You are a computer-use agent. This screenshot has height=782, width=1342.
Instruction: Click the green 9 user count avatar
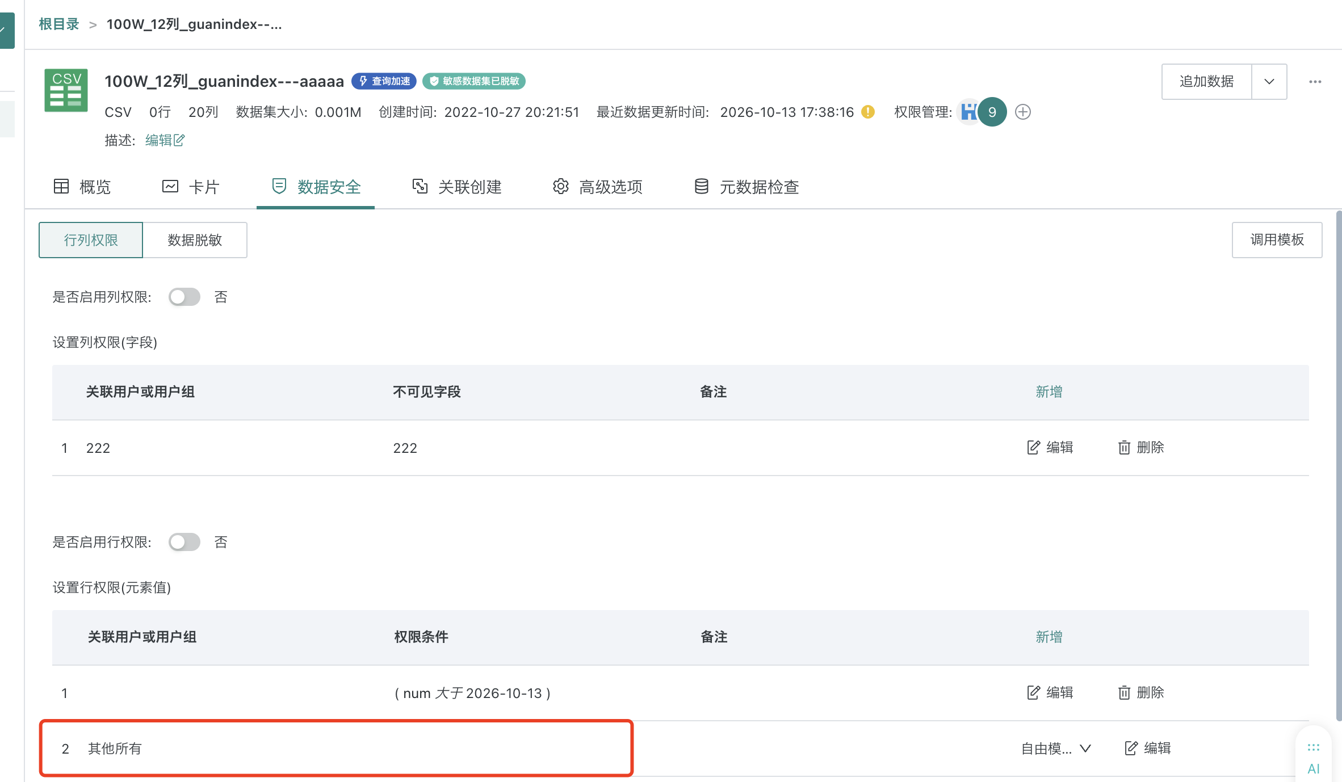click(x=992, y=112)
